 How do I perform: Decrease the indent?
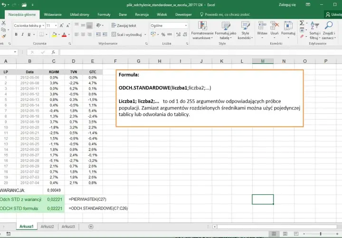(99, 35)
